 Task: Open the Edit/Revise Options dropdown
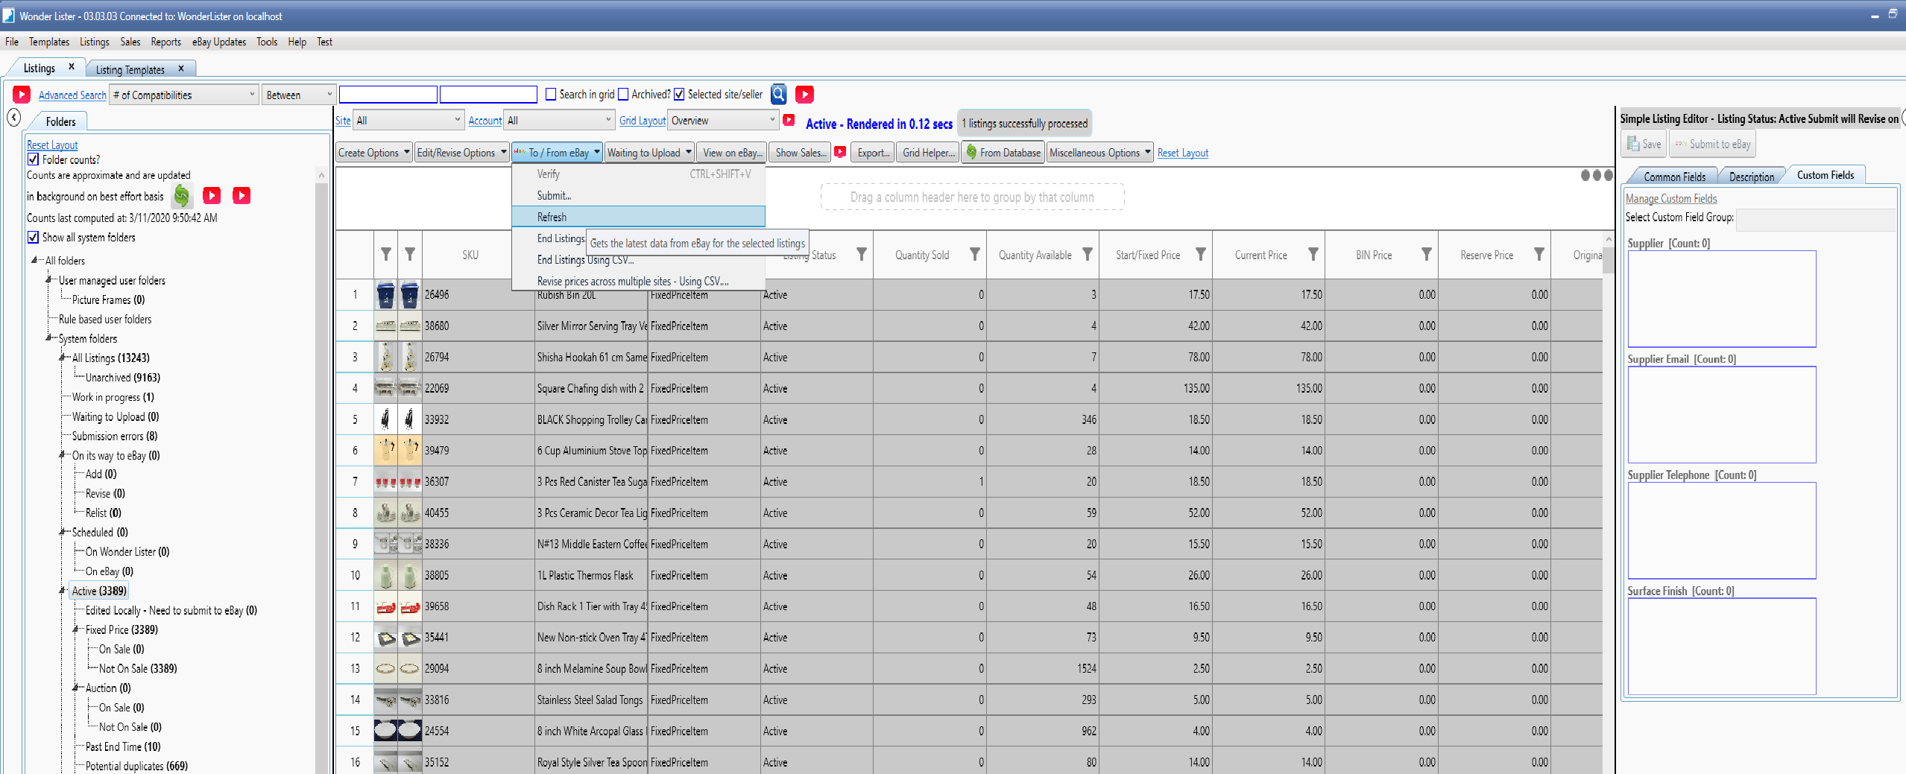click(461, 153)
